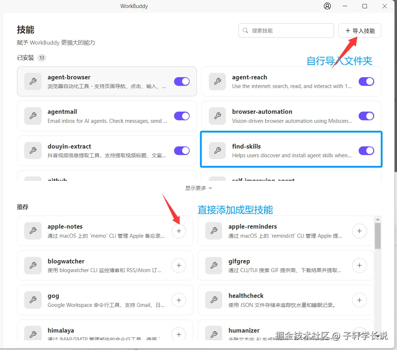Image resolution: width=397 pixels, height=350 pixels.
Task: Click the humanizer skill name
Action: [x=244, y=330]
